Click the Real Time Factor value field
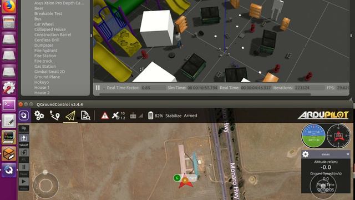 pyautogui.click(x=153, y=88)
